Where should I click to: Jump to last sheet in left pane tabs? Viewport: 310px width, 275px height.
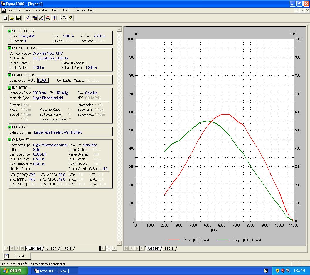pos(23,248)
